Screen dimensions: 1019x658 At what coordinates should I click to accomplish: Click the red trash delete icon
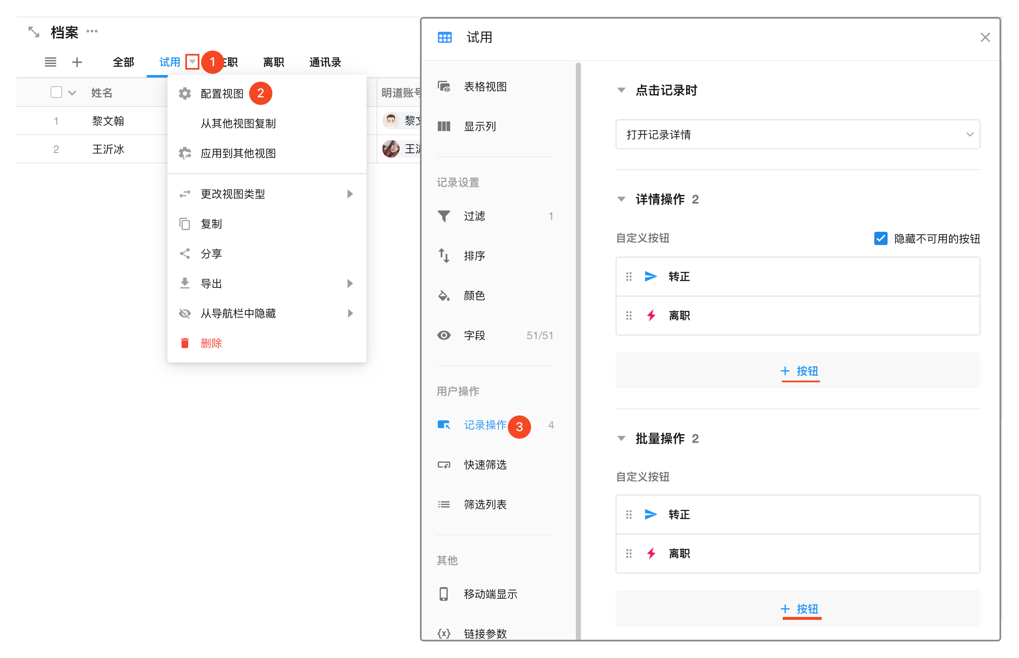tap(184, 343)
